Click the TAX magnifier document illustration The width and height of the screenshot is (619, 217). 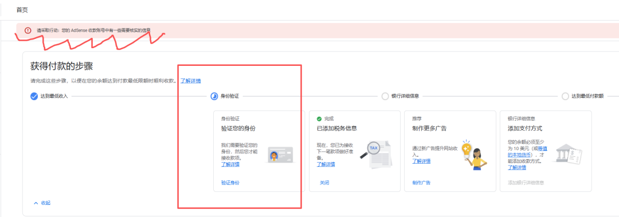pyautogui.click(x=377, y=154)
